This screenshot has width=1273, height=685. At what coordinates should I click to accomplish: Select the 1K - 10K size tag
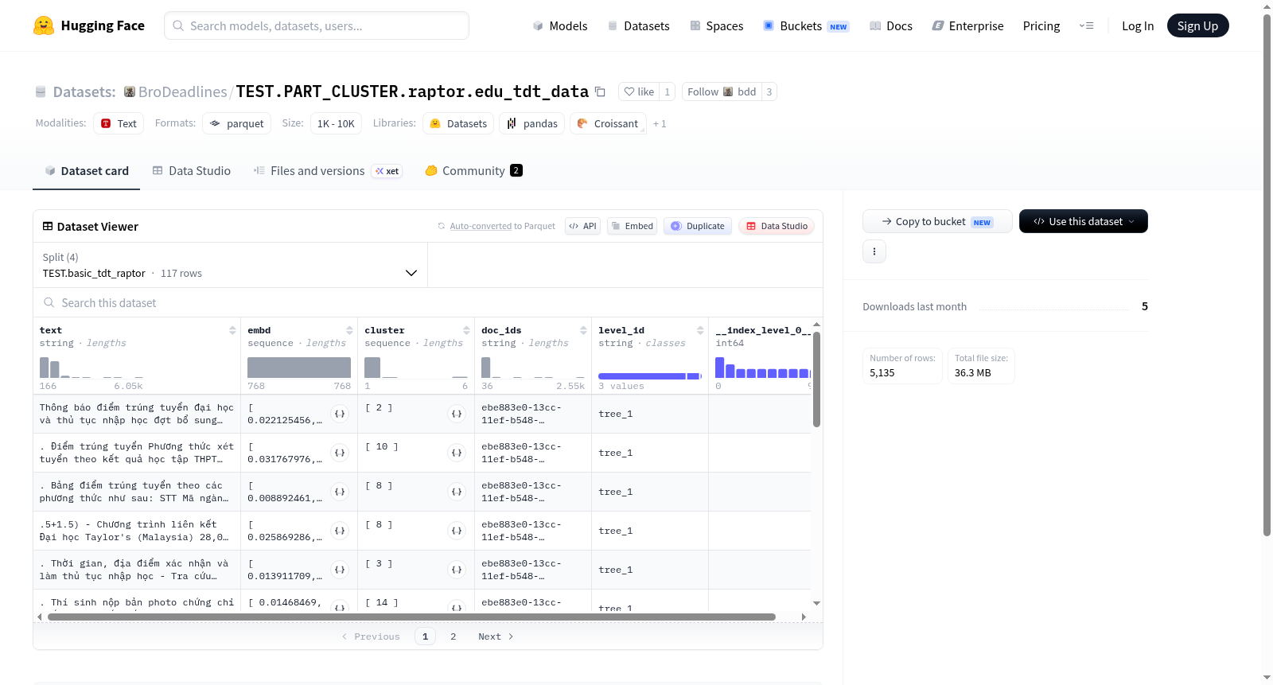click(x=336, y=123)
